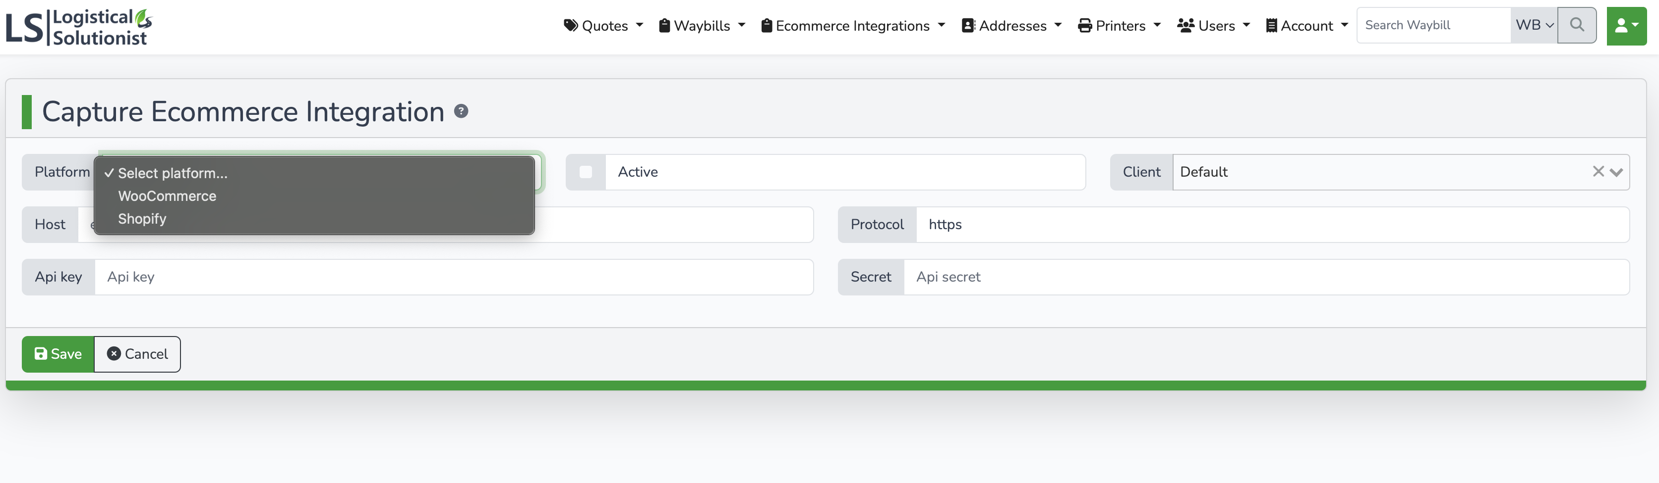Viewport: 1659px width, 483px height.
Task: Click the users group icon in navbar
Action: coord(1185,25)
